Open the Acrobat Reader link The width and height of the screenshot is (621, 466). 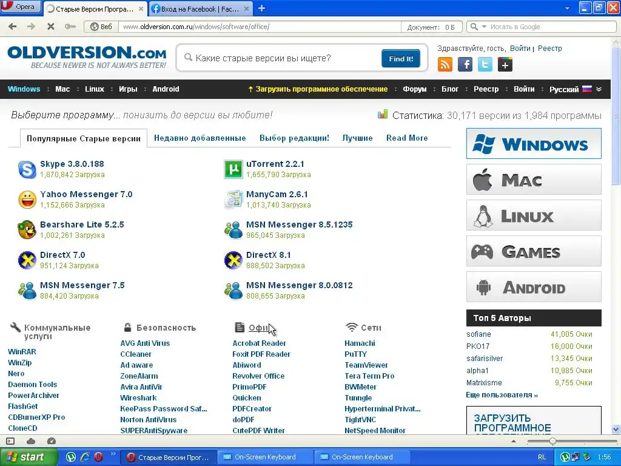pyautogui.click(x=259, y=343)
